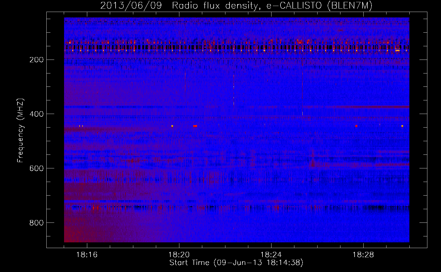The image size is (441, 272).
Task: Select the 600 frequency tick label
Action: click(x=37, y=168)
